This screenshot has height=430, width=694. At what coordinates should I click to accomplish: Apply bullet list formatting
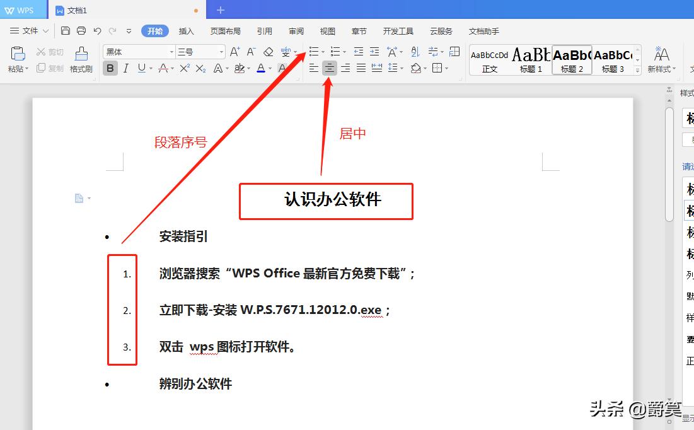pos(314,51)
